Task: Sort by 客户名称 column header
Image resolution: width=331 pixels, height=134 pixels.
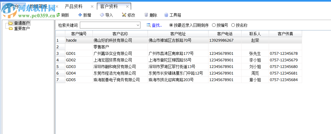Action: pyautogui.click(x=120, y=34)
